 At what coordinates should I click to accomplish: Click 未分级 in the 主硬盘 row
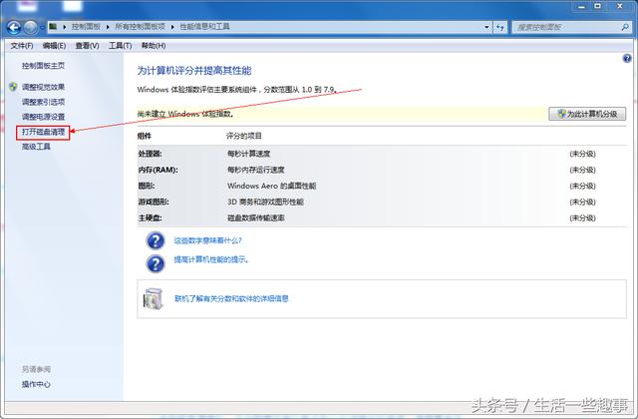pos(582,218)
